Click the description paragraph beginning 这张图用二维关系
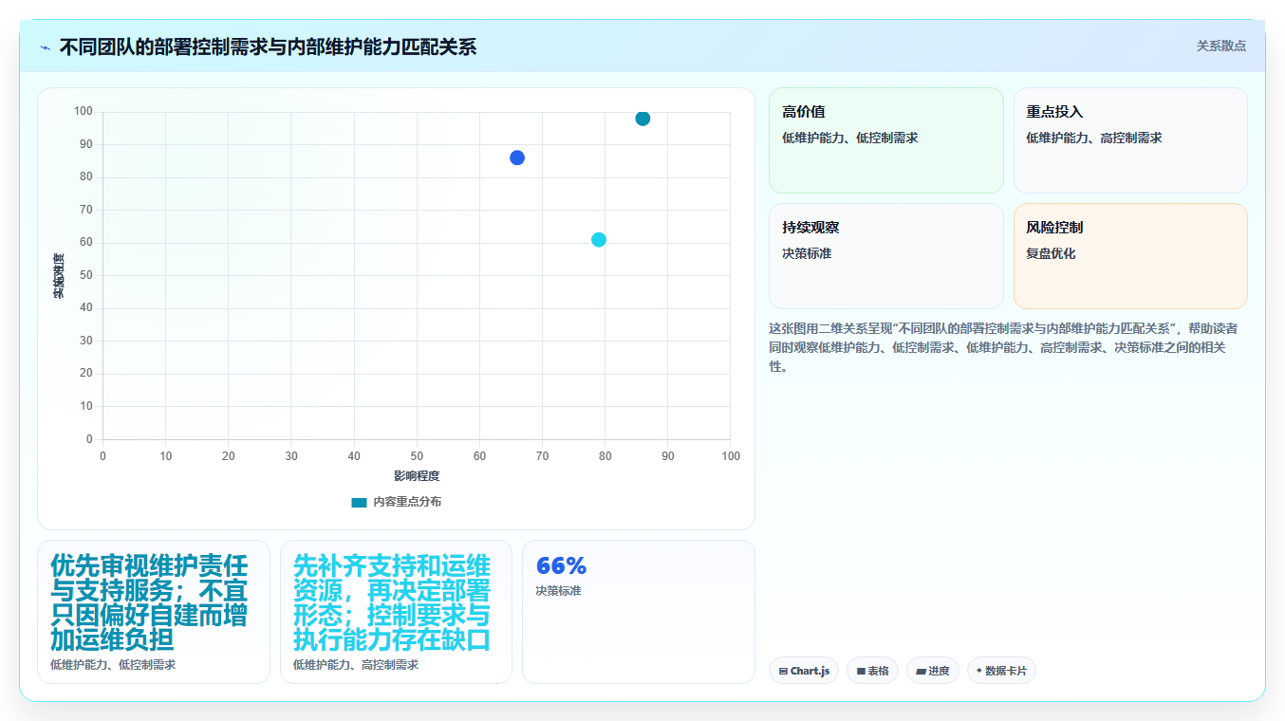Viewport: 1285px width, 721px height. [x=1004, y=347]
